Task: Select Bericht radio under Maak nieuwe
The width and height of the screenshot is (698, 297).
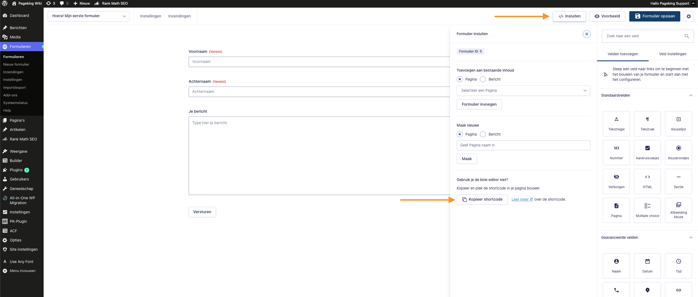Action: pyautogui.click(x=483, y=134)
